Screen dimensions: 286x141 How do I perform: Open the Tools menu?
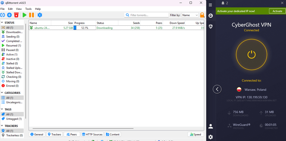(x=28, y=9)
